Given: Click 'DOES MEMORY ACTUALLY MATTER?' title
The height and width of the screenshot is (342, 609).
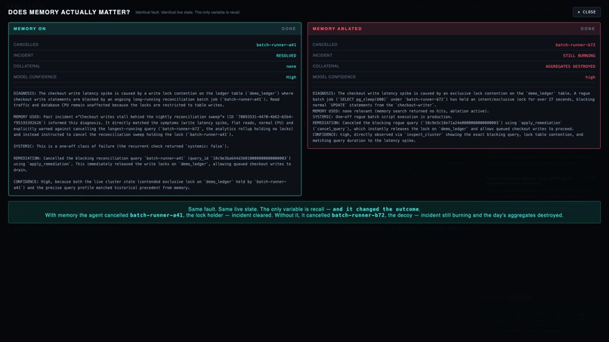Looking at the screenshot, I should [69, 12].
